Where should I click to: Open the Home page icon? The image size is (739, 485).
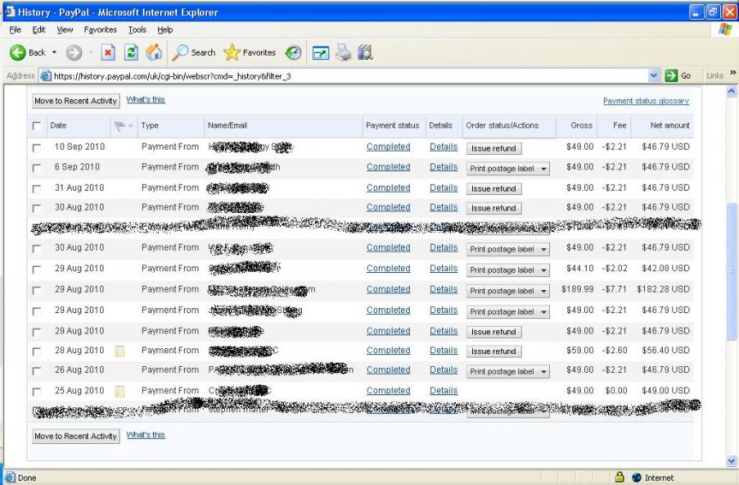tap(154, 52)
